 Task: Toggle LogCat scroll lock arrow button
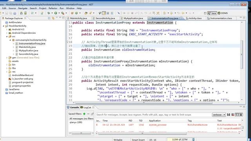point(241,115)
